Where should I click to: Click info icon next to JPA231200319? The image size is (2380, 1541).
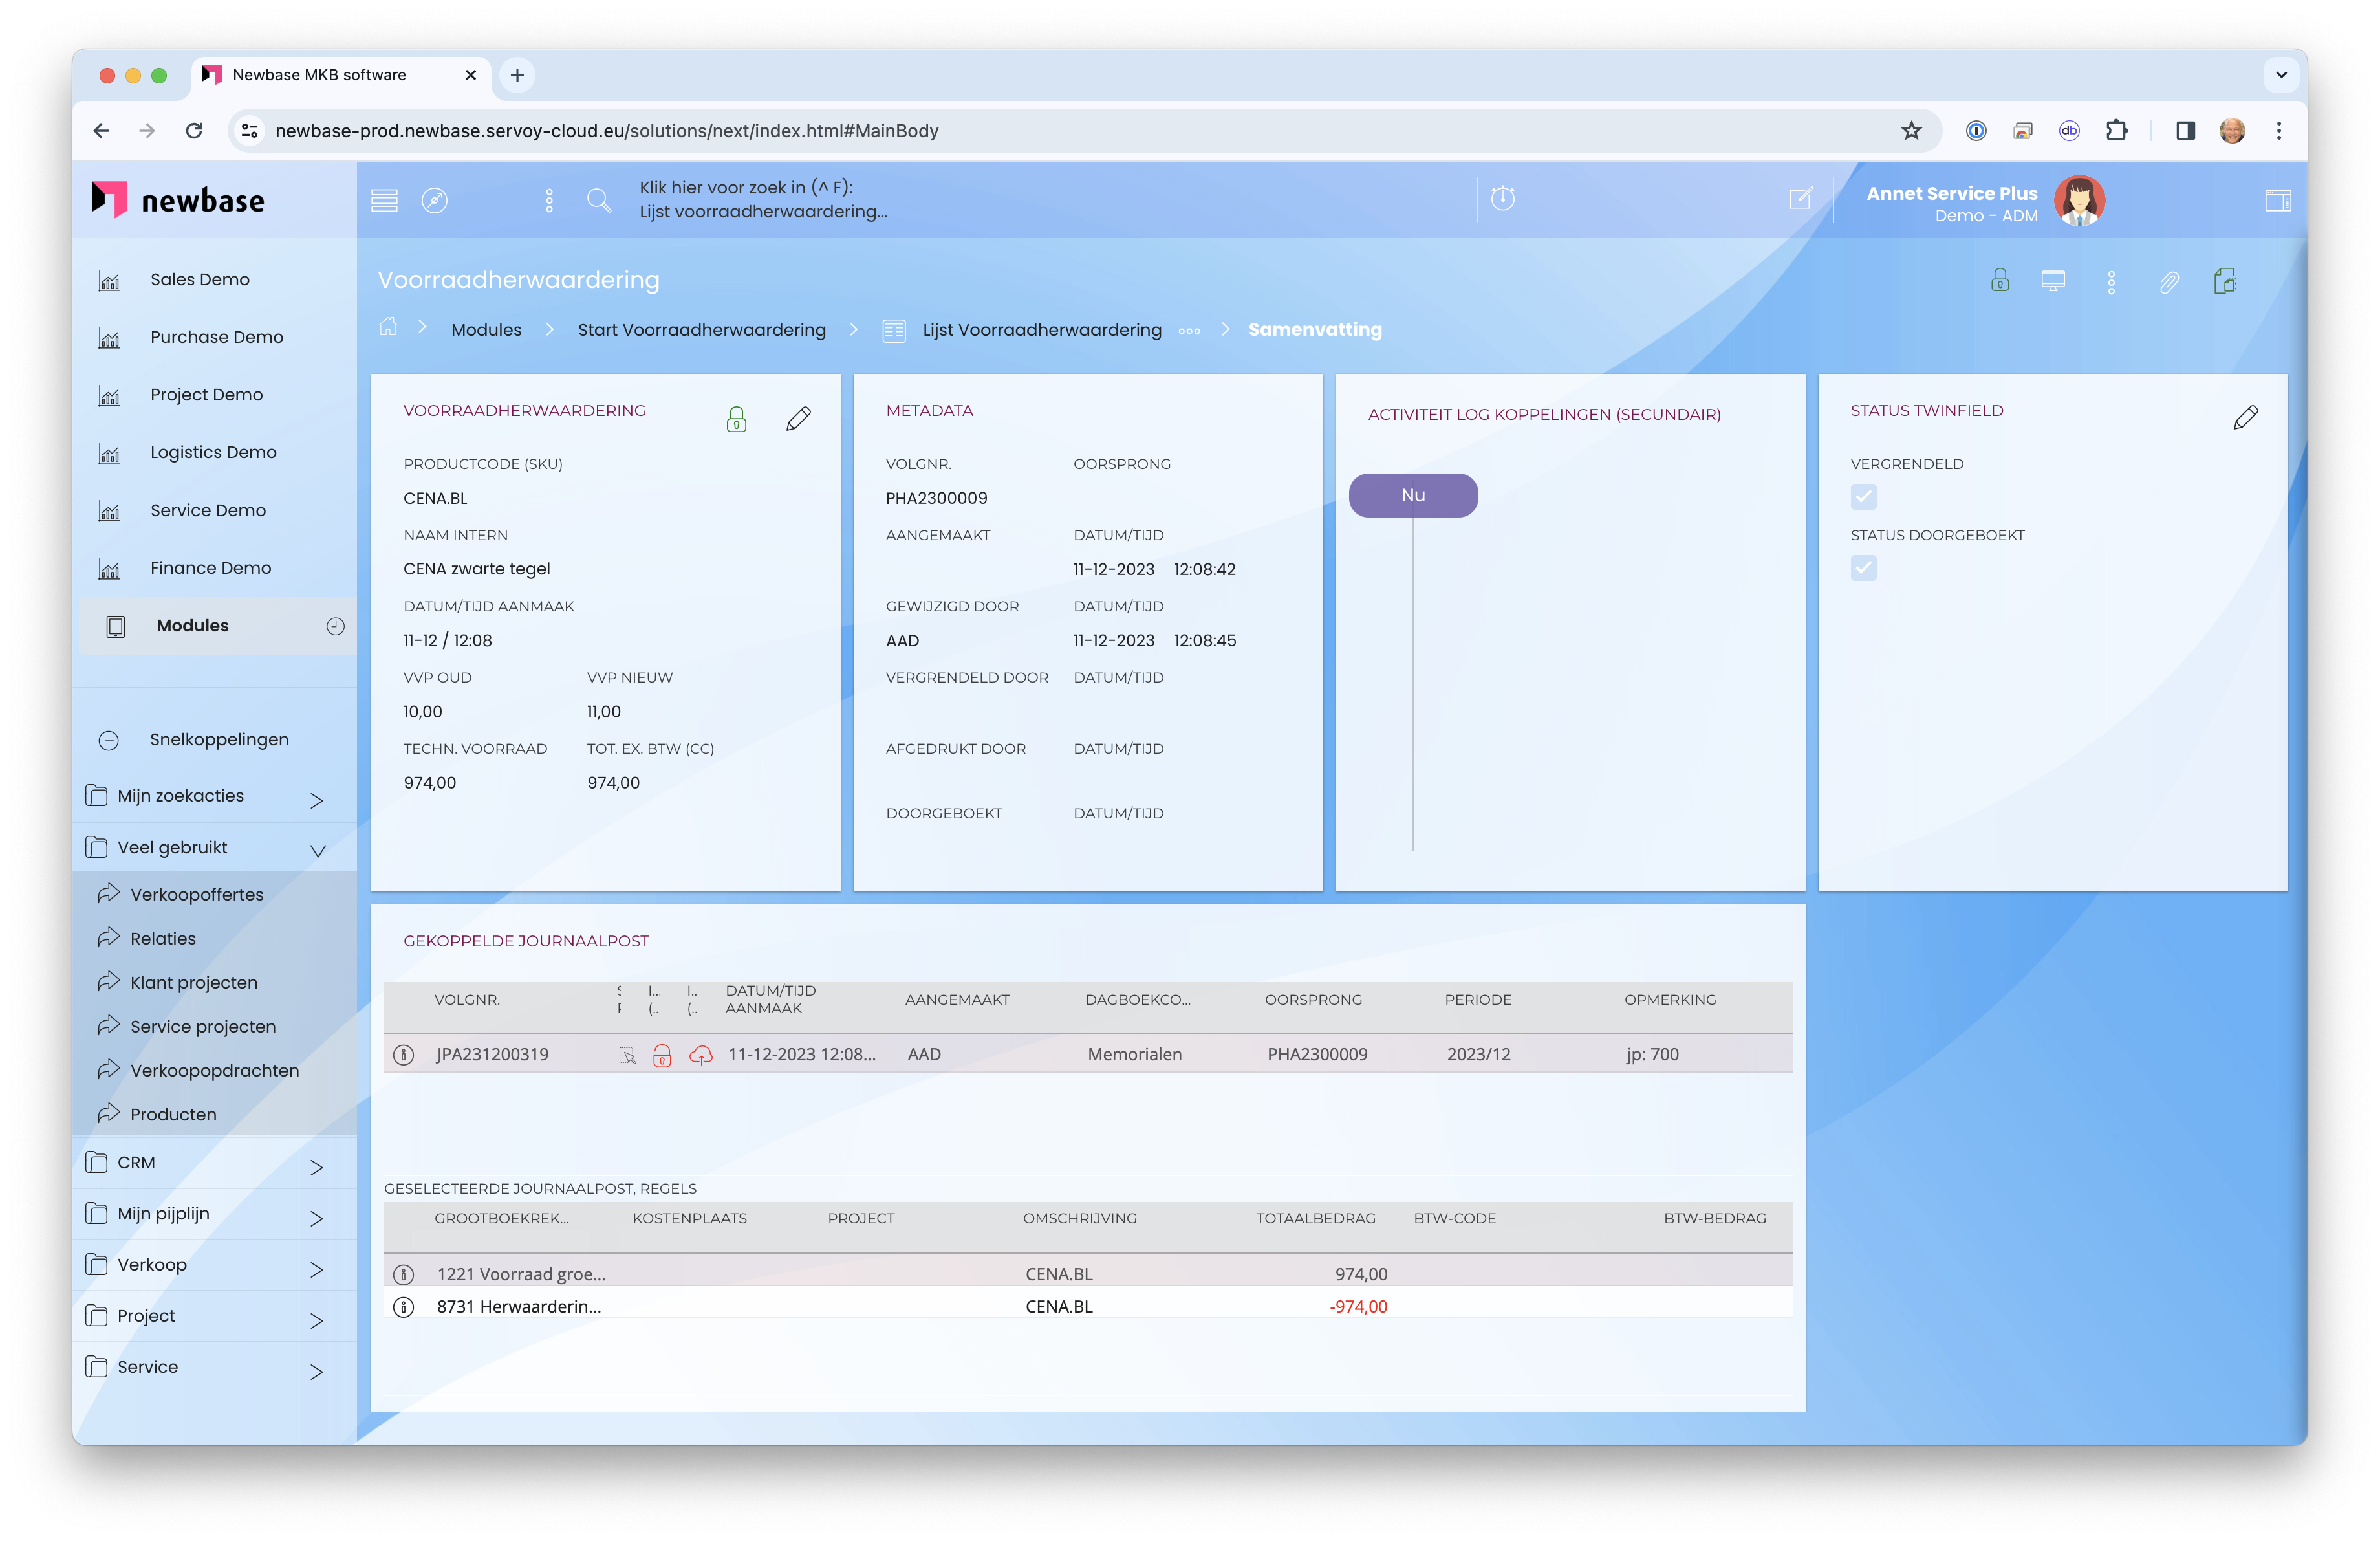(x=404, y=1055)
